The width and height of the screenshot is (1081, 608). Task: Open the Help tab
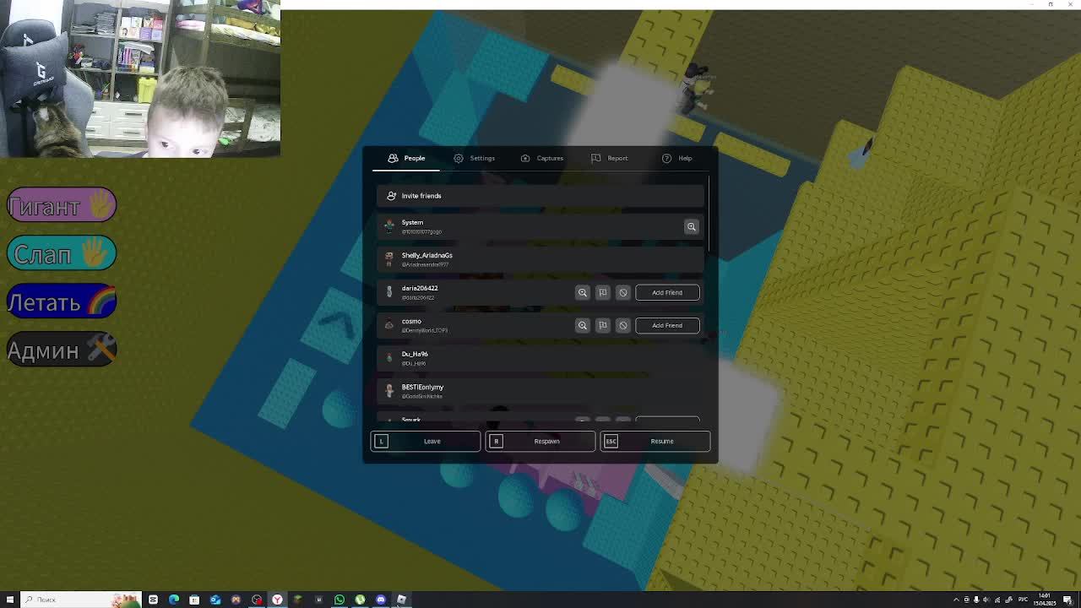[x=676, y=158]
